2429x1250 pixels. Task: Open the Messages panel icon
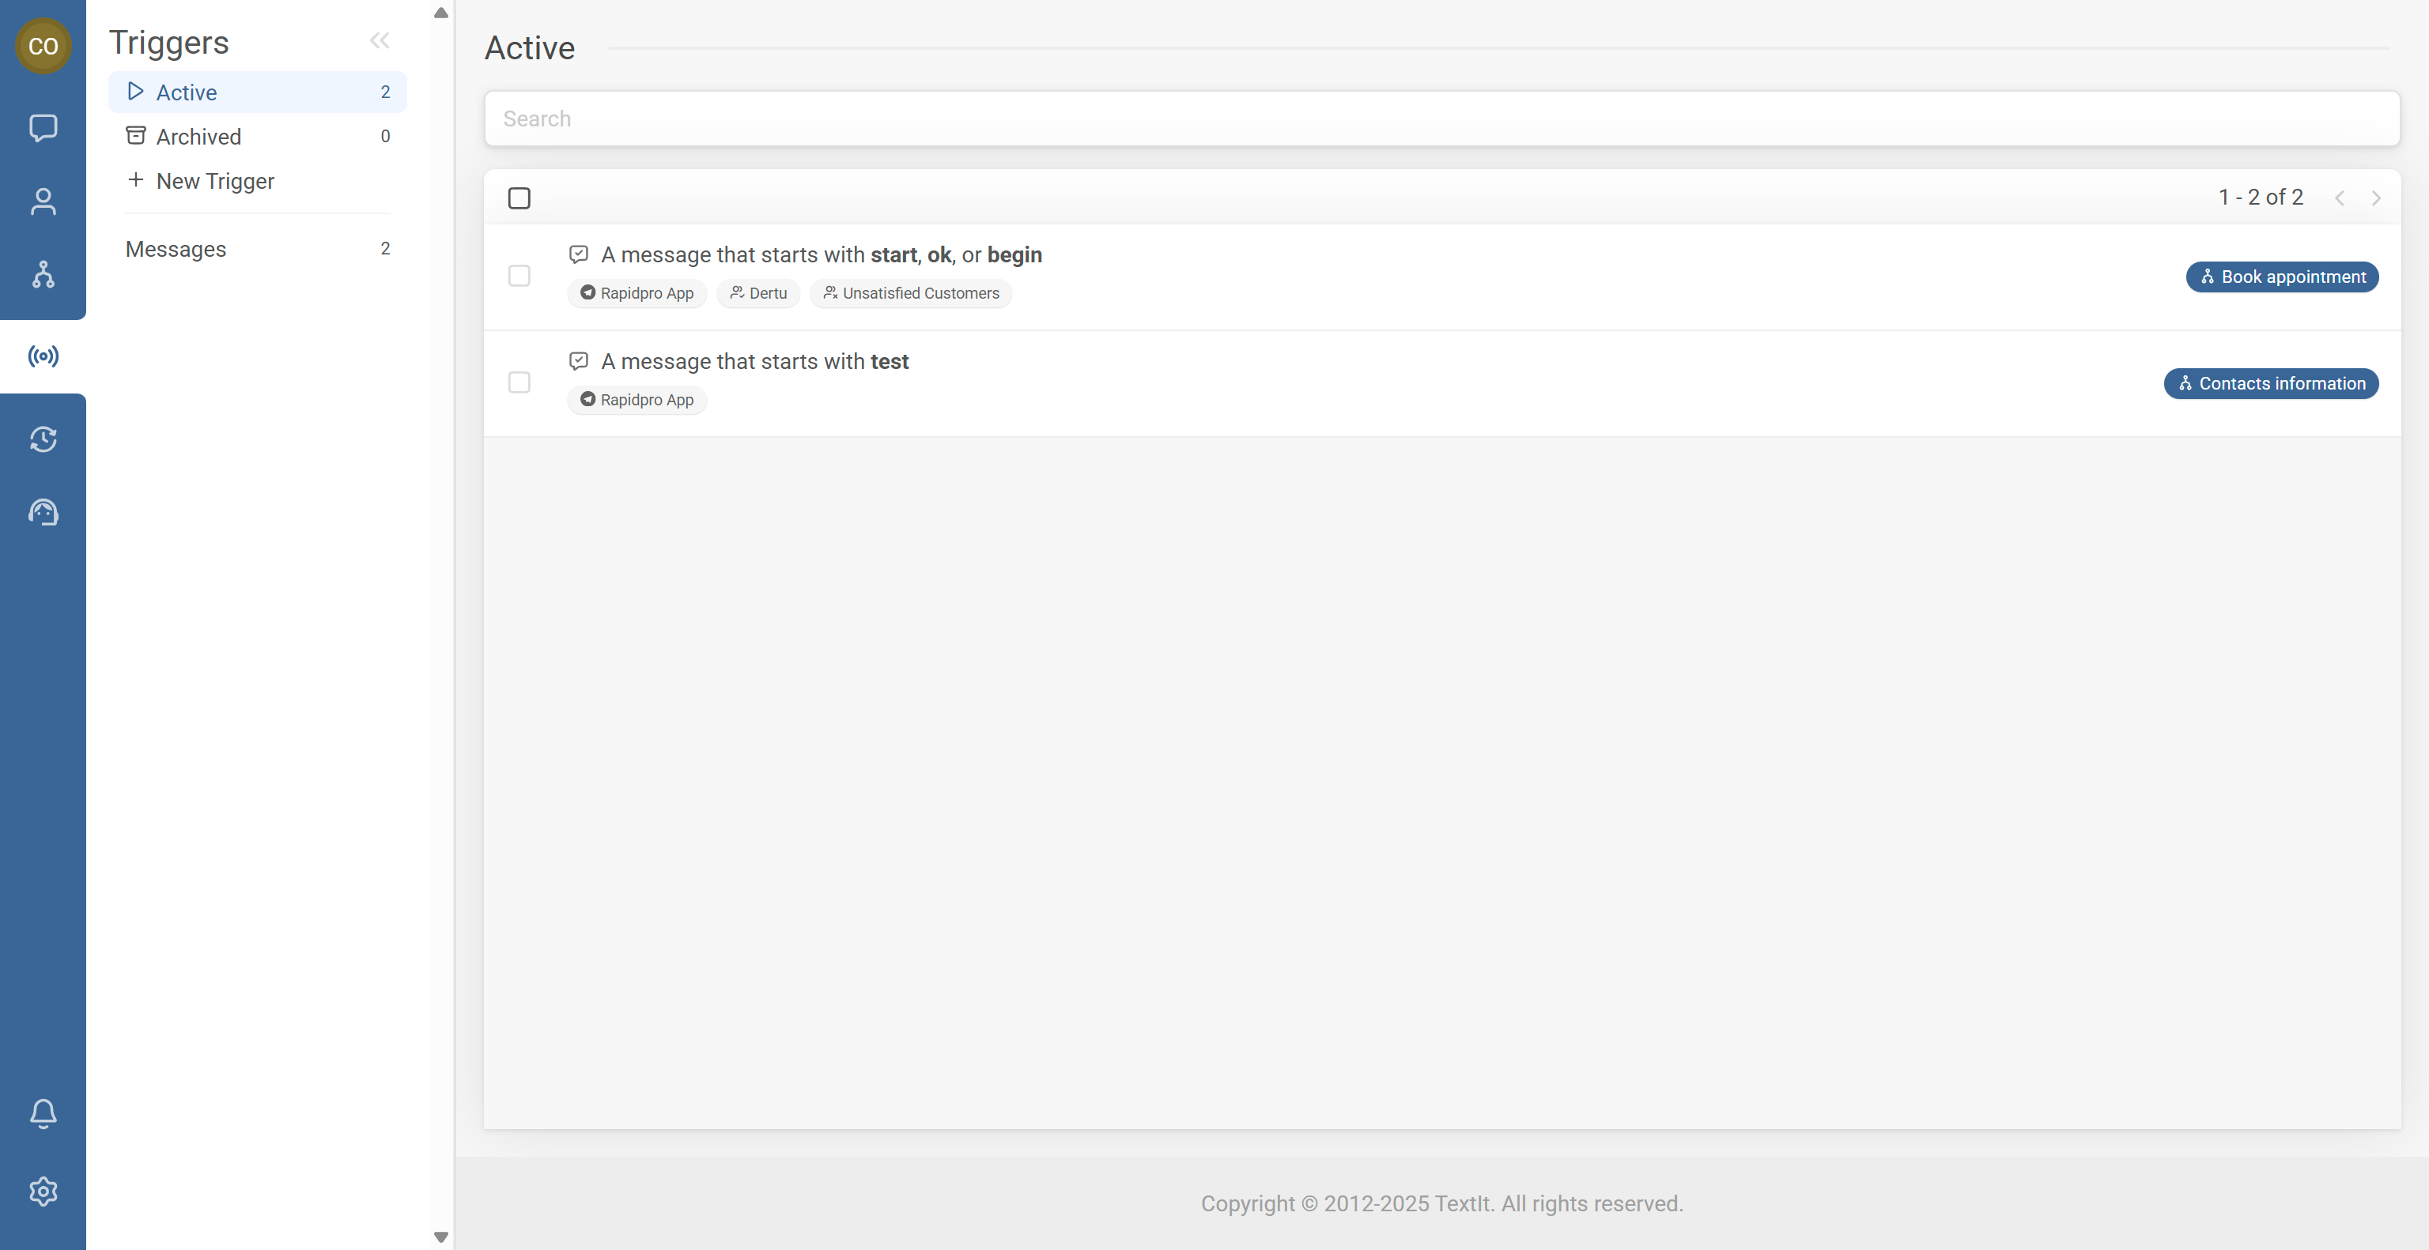(43, 127)
